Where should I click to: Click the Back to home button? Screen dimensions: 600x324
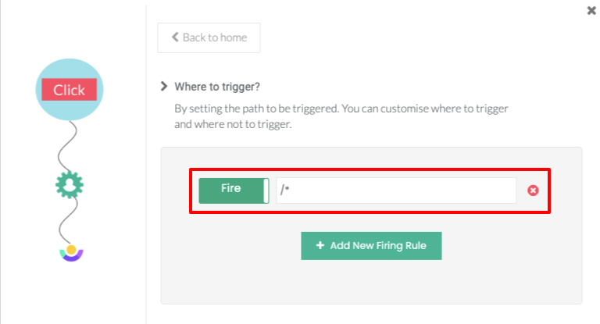pos(209,37)
